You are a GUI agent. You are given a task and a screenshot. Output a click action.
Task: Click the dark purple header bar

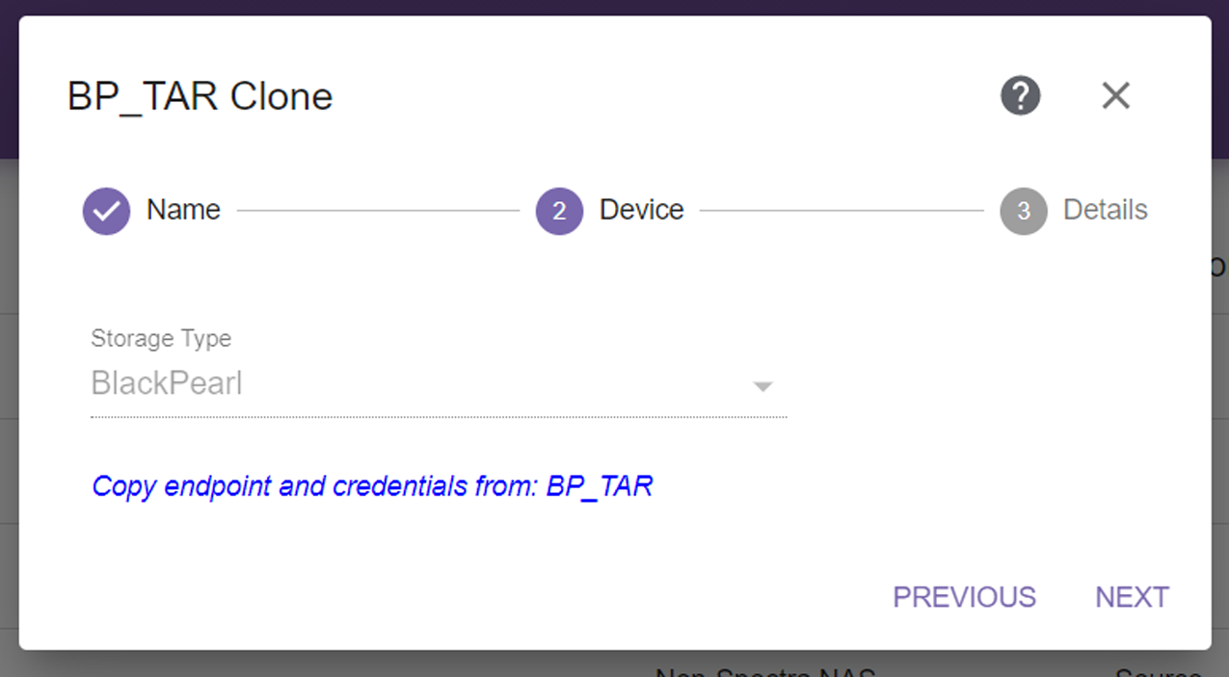614,8
